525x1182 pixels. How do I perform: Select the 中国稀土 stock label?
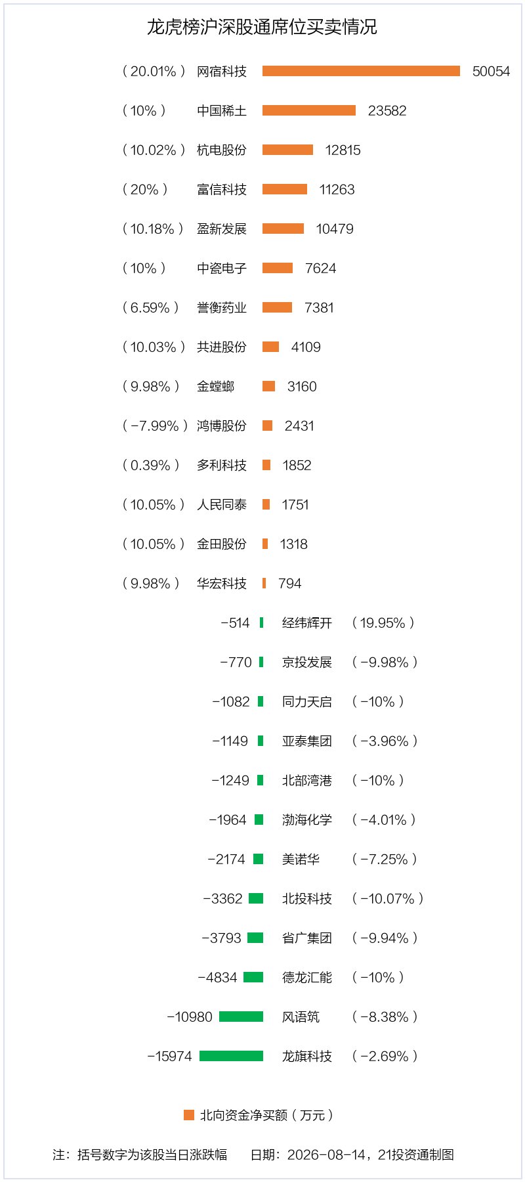coord(222,111)
